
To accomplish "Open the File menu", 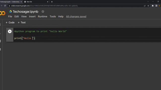I will point(10,16).
